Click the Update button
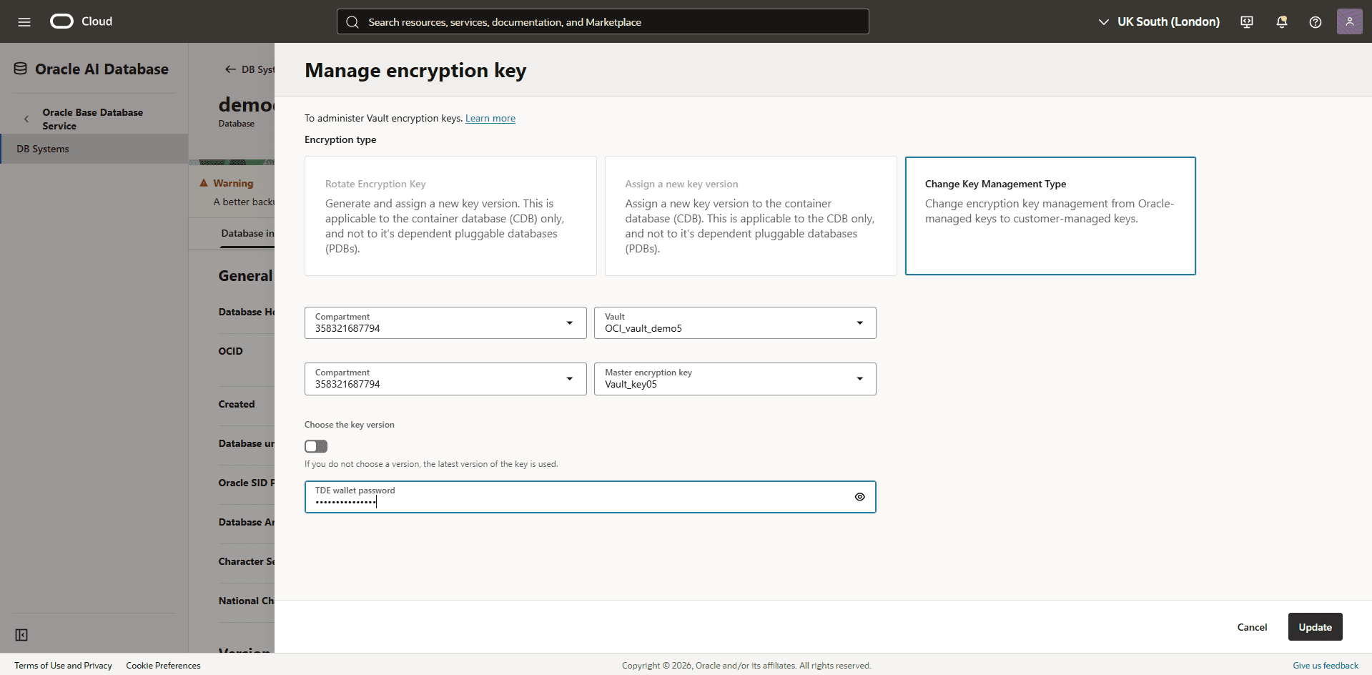1372x675 pixels. (x=1315, y=627)
